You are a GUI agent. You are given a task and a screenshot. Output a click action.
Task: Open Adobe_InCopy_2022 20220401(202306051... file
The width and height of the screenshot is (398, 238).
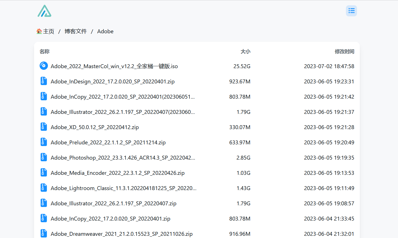[123, 97]
